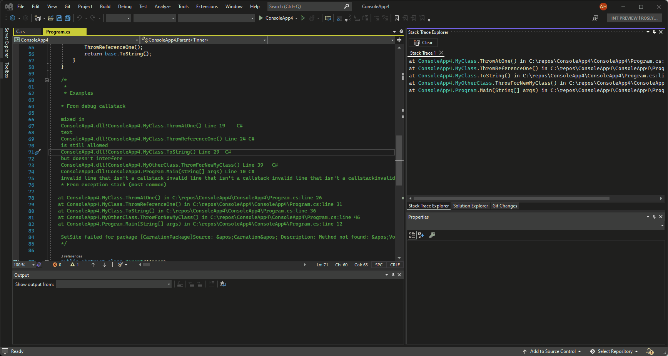Collapse the comment block at line 60
This screenshot has width=668, height=356.
pyautogui.click(x=47, y=80)
